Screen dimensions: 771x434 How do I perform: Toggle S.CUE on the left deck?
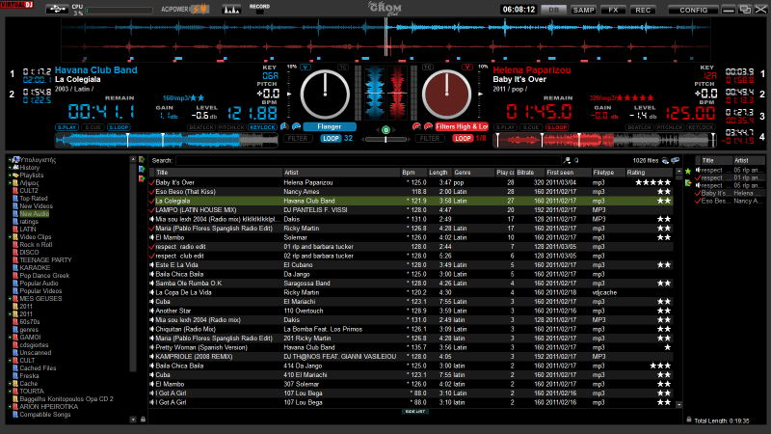pyautogui.click(x=93, y=127)
